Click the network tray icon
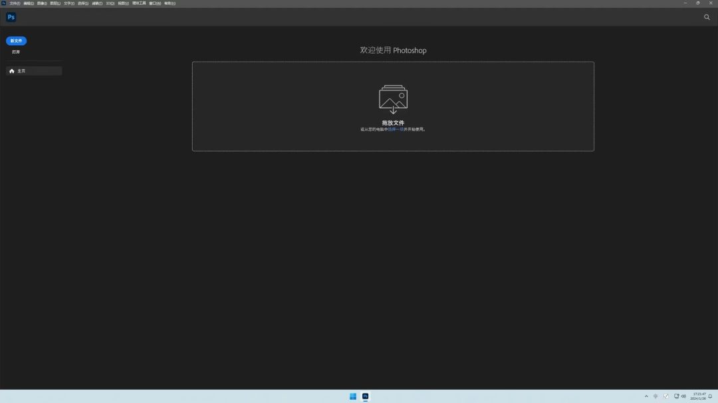 (x=676, y=396)
